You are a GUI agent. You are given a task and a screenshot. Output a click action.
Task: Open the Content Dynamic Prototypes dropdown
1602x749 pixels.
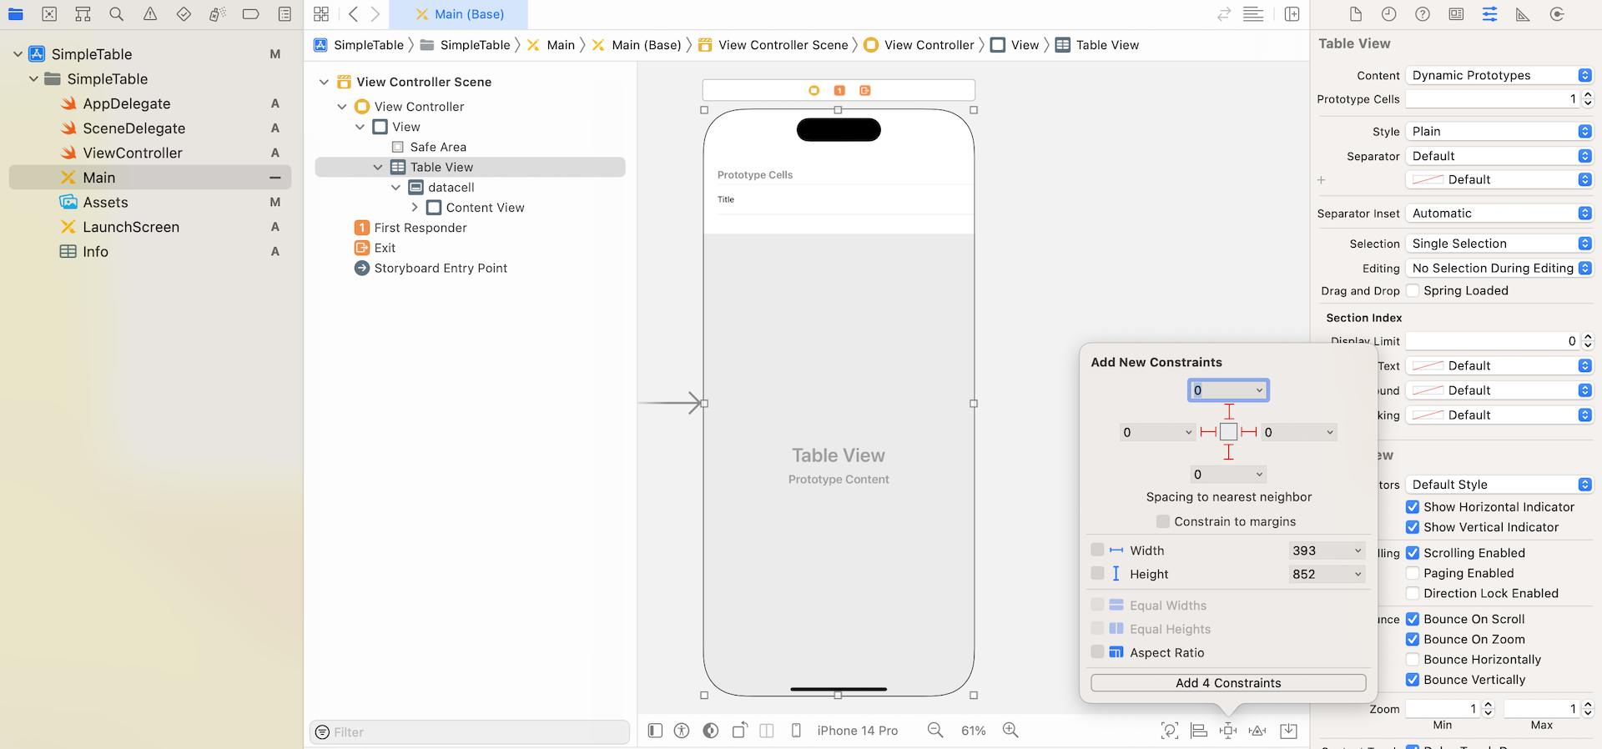click(x=1499, y=75)
